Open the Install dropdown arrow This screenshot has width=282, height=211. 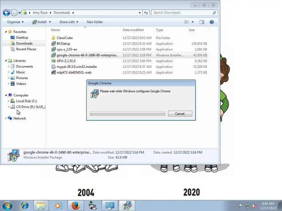pyautogui.click(x=50, y=22)
